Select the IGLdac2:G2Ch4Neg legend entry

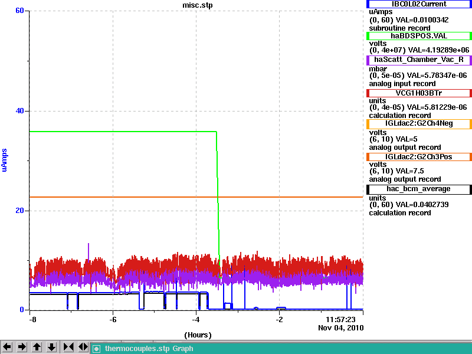pyautogui.click(x=419, y=124)
